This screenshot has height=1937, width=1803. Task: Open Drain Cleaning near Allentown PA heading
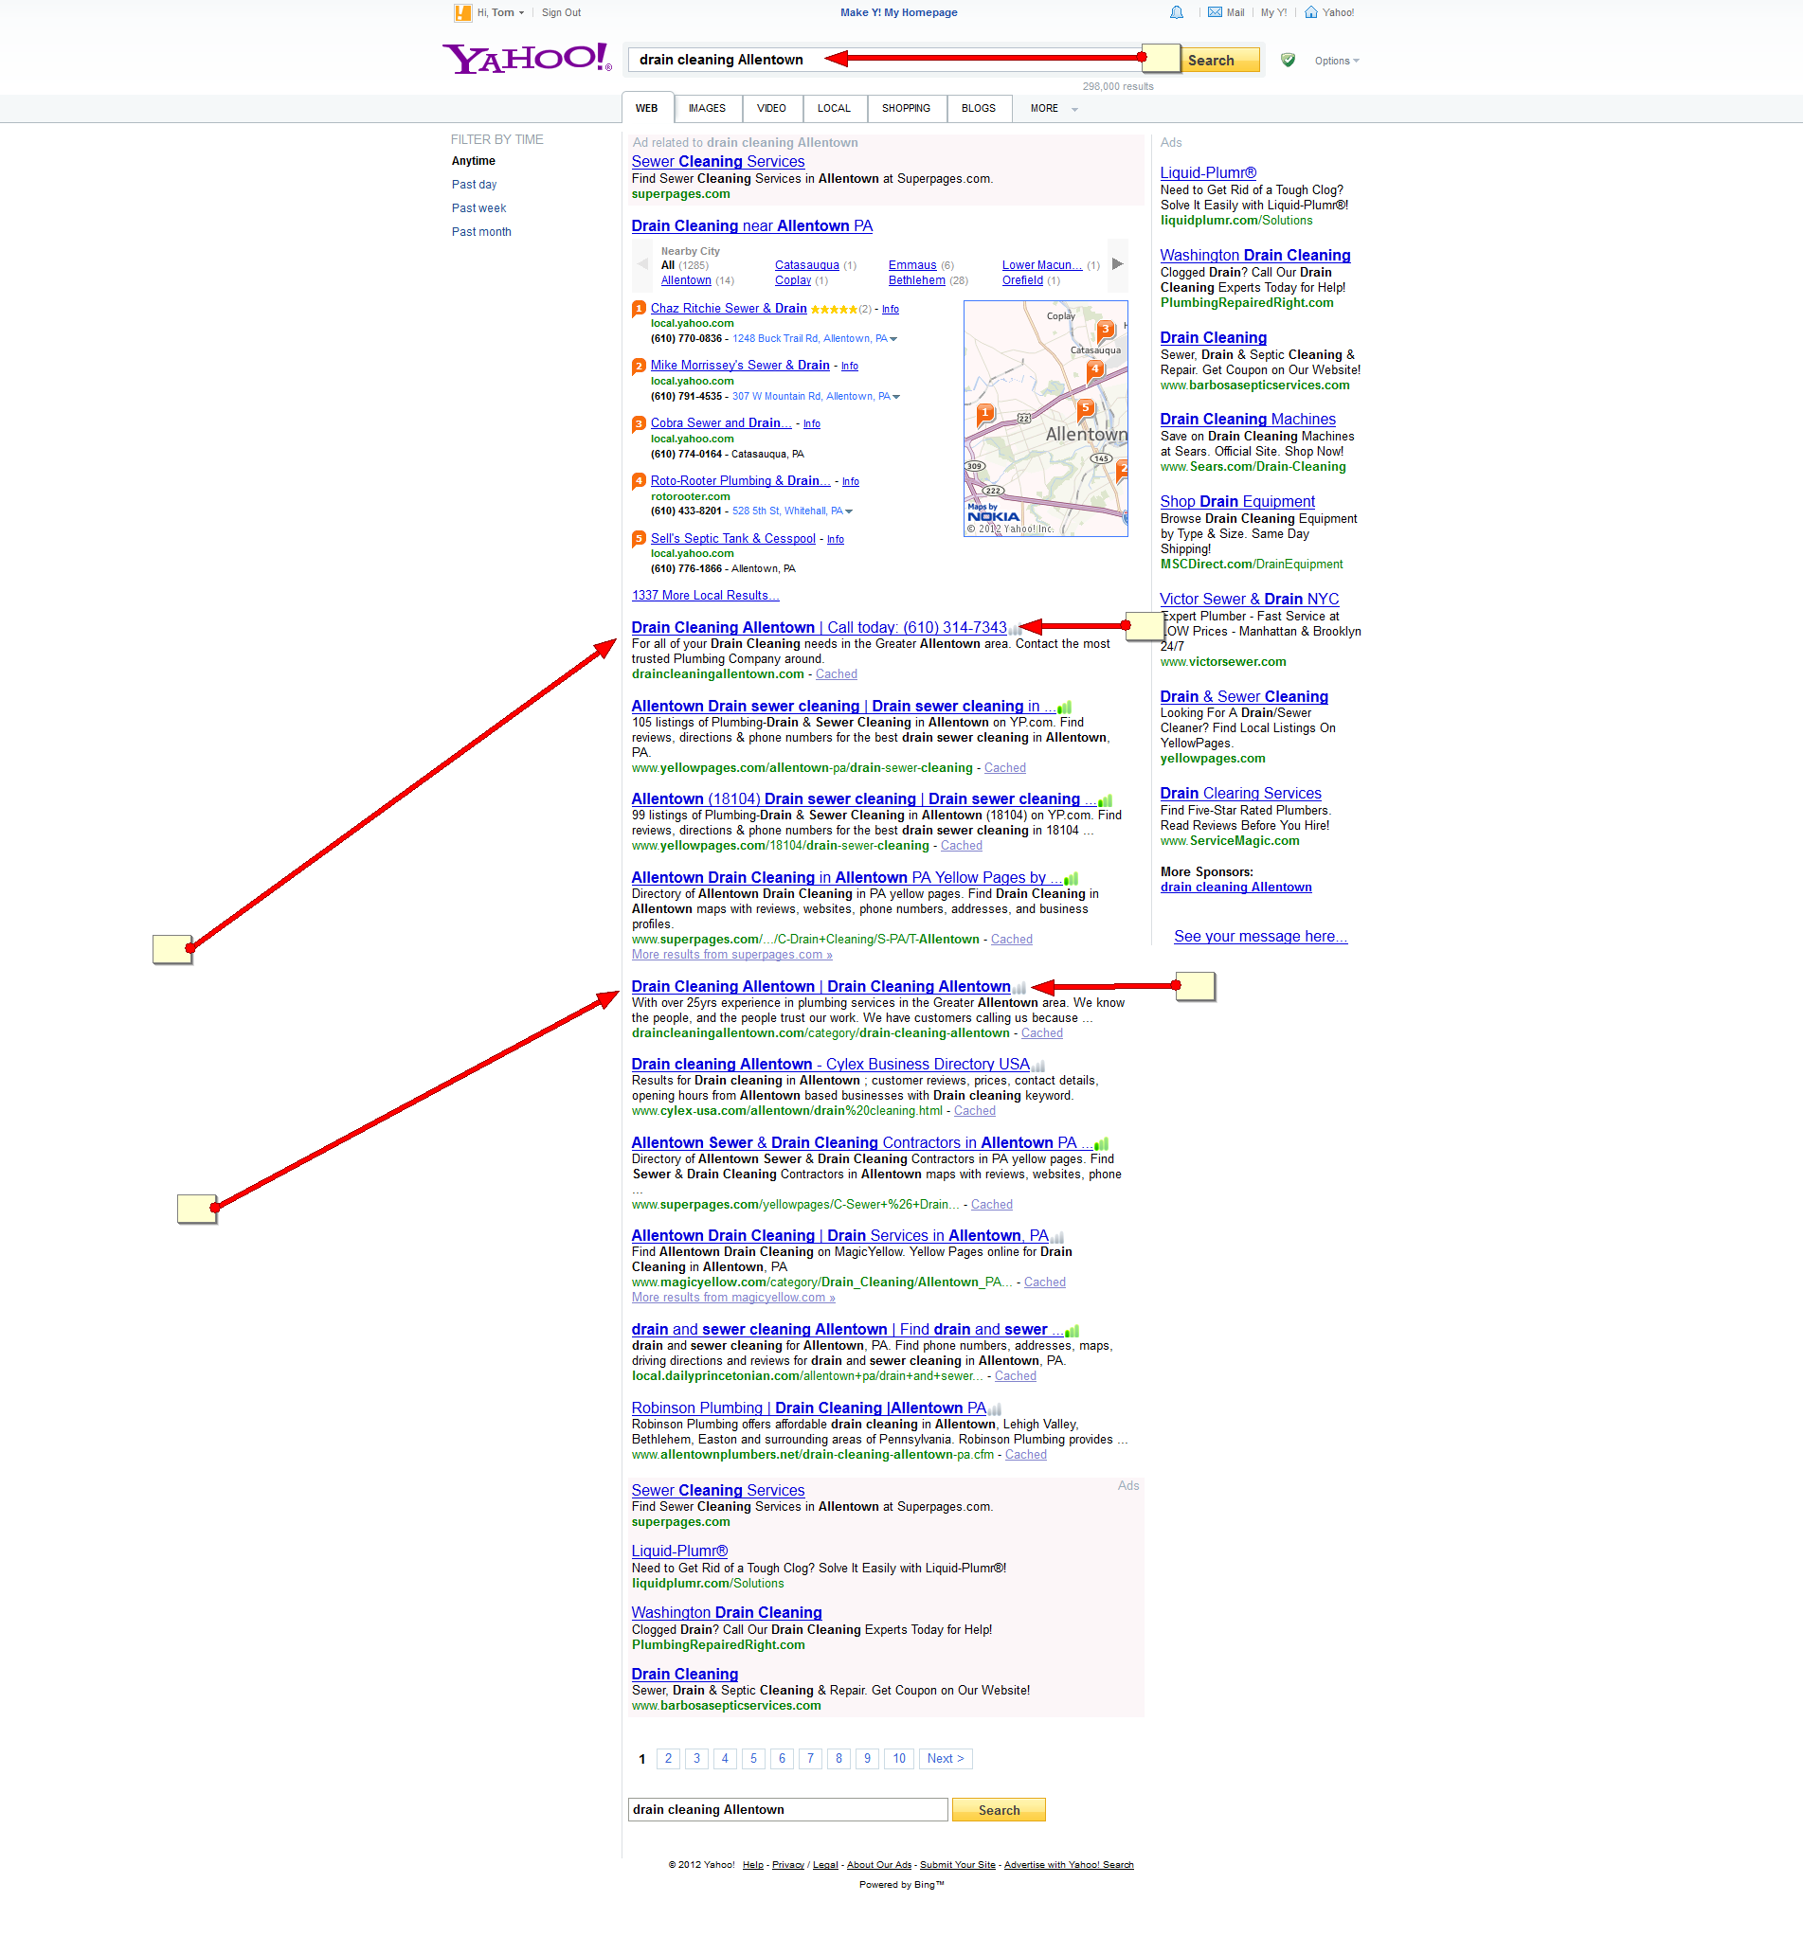pyautogui.click(x=752, y=226)
